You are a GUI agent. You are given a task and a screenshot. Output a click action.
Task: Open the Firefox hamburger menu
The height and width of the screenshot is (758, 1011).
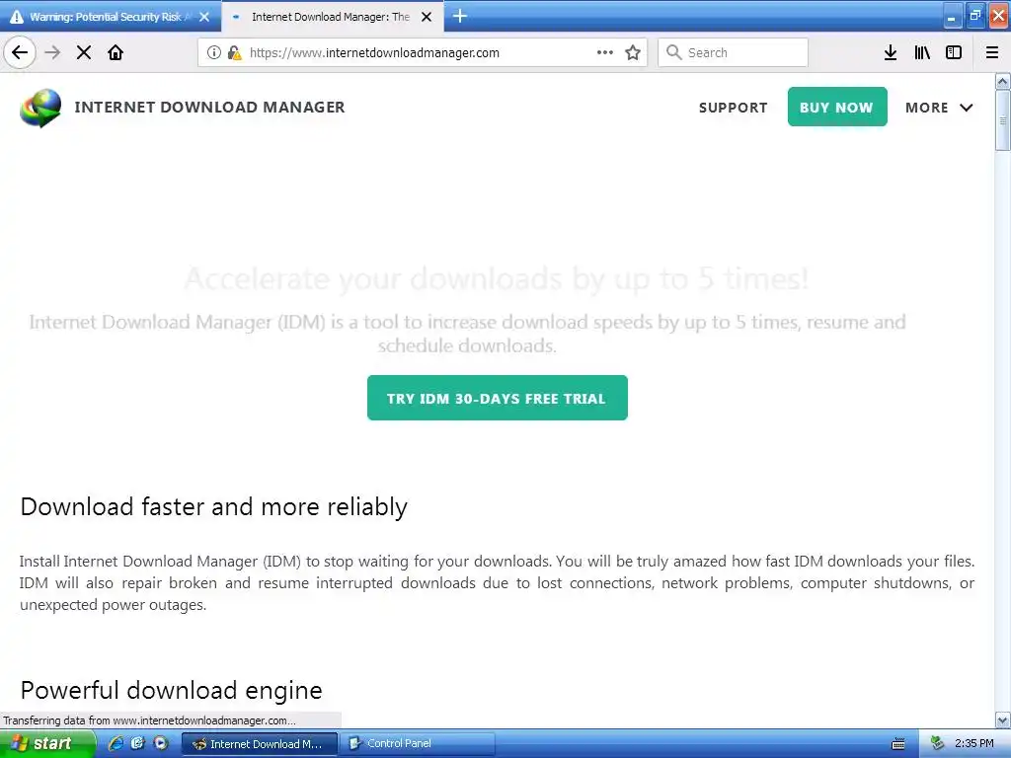(x=992, y=52)
